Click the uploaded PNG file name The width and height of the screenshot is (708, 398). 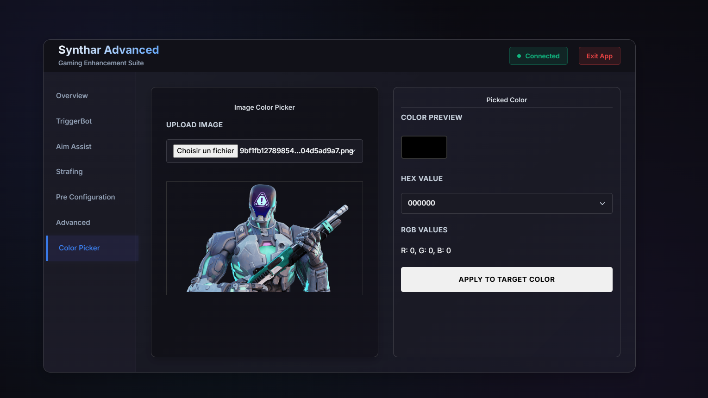tap(295, 151)
